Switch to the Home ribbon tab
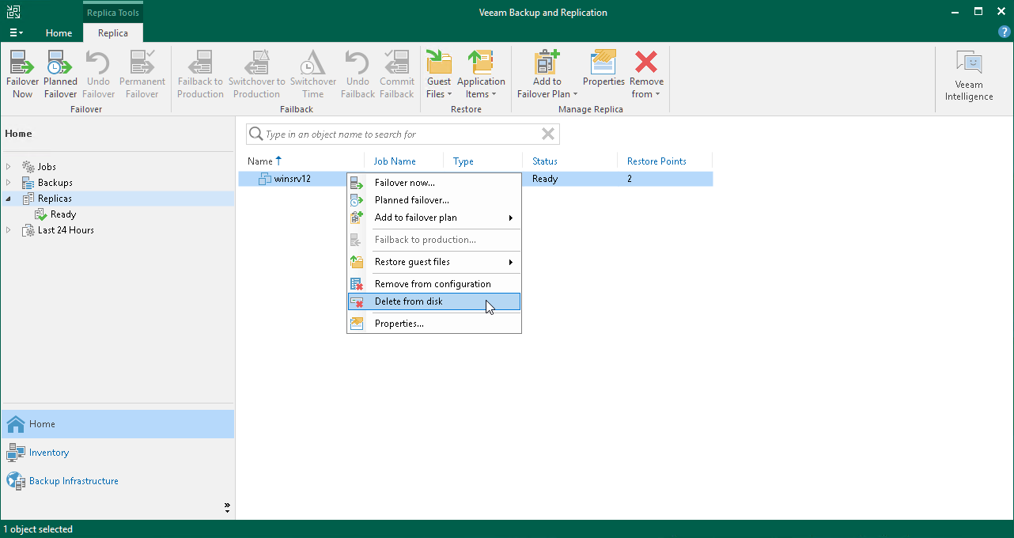The image size is (1014, 538). click(x=59, y=33)
